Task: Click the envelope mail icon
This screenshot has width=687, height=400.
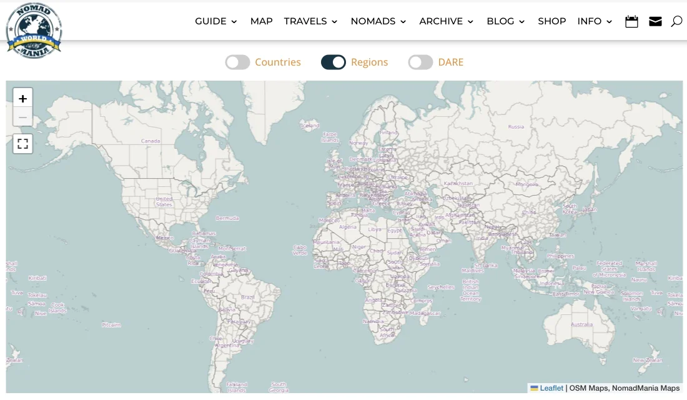Action: click(x=655, y=21)
